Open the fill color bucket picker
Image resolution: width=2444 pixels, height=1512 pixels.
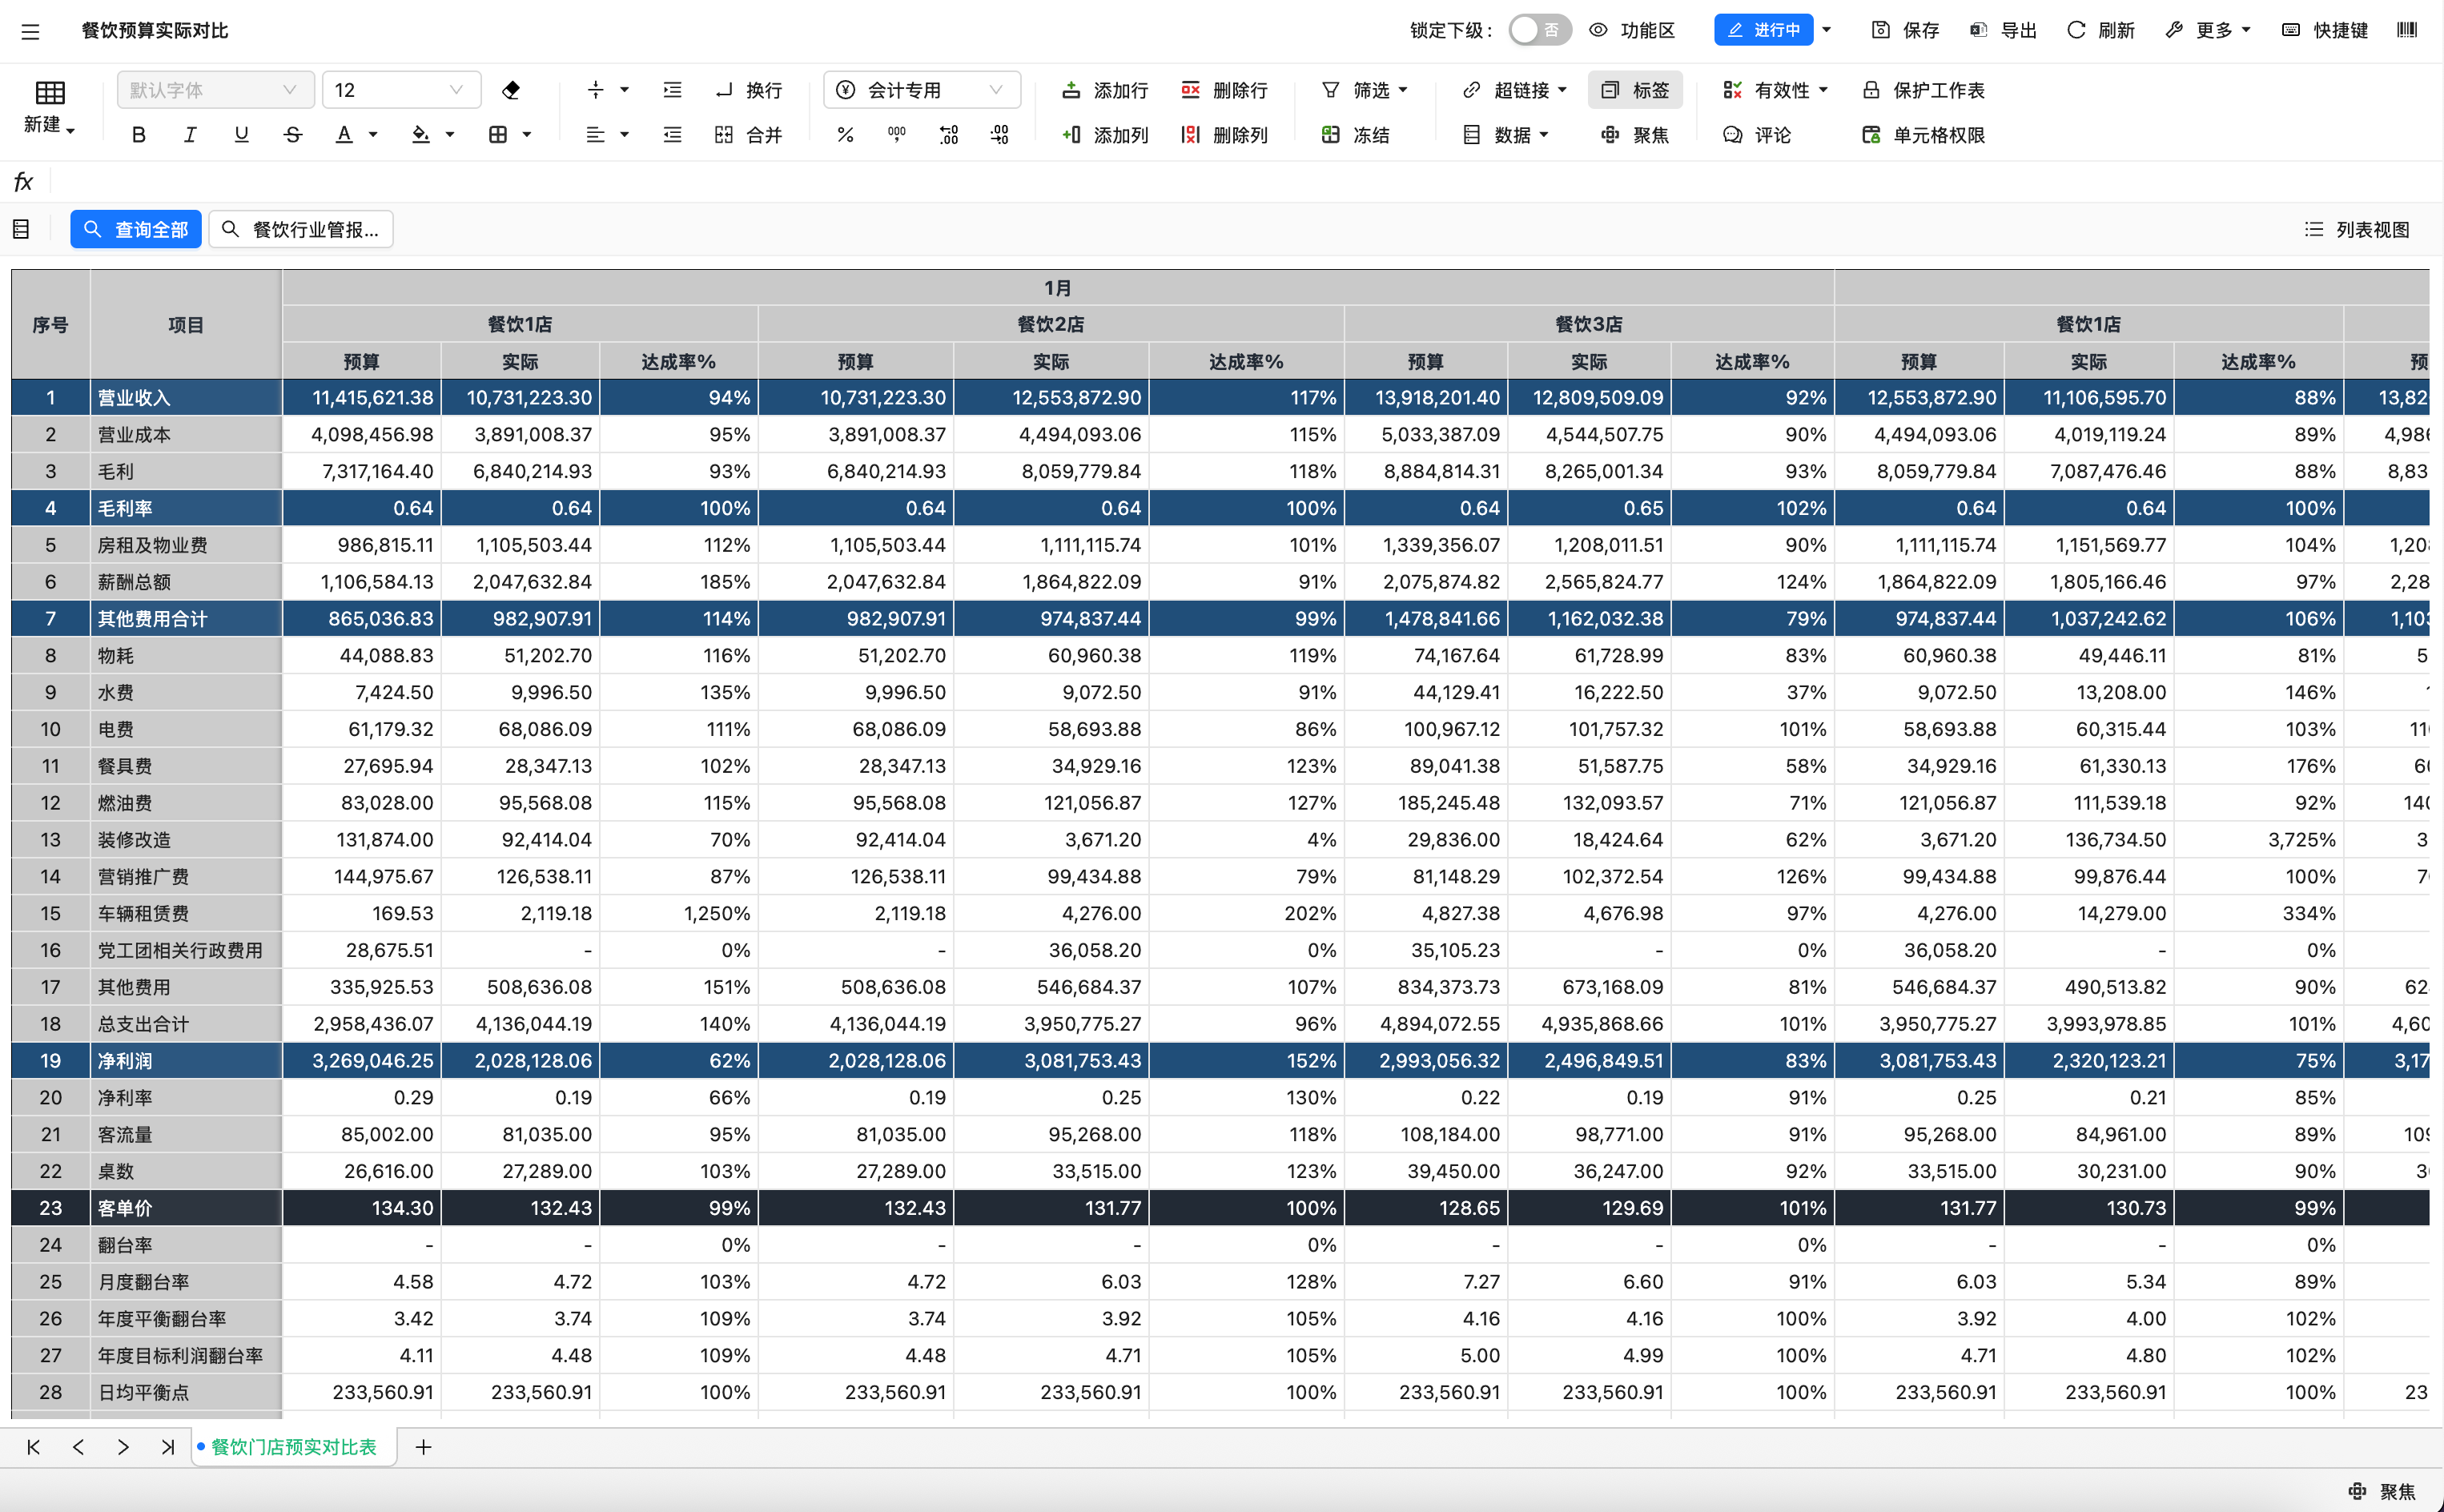pyautogui.click(x=422, y=135)
